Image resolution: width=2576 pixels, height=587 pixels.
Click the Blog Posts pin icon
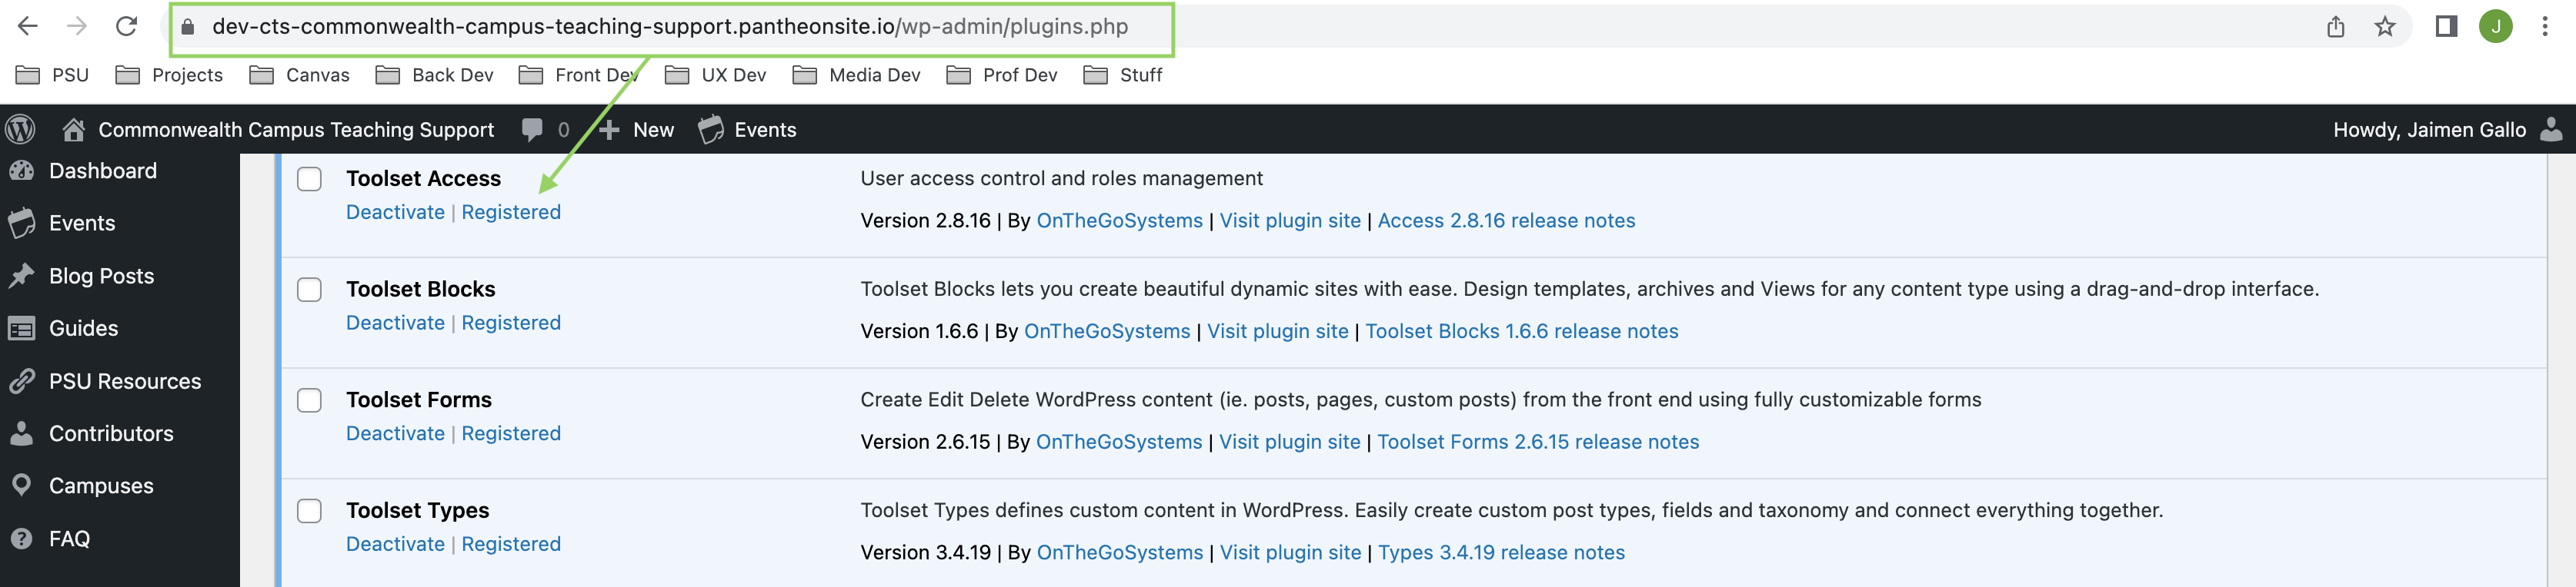(x=22, y=277)
